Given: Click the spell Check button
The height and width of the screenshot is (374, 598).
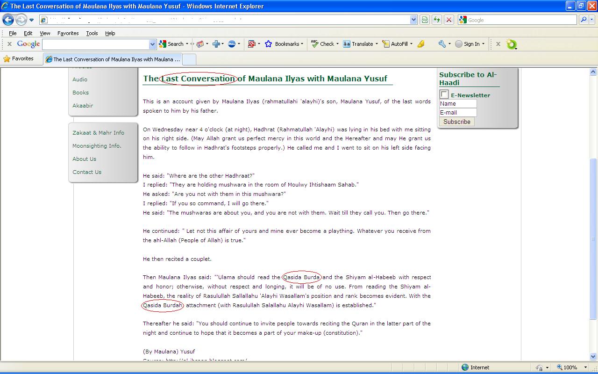Looking at the screenshot, I should (322, 44).
